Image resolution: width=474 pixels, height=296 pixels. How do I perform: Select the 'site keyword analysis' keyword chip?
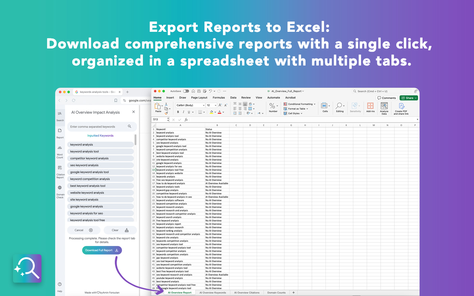point(100,199)
